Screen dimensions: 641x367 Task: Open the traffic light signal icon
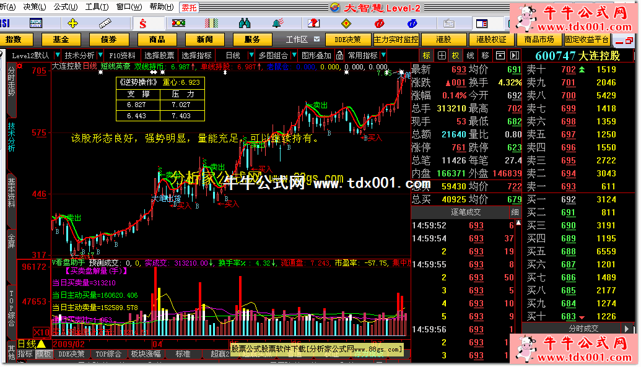point(178,24)
